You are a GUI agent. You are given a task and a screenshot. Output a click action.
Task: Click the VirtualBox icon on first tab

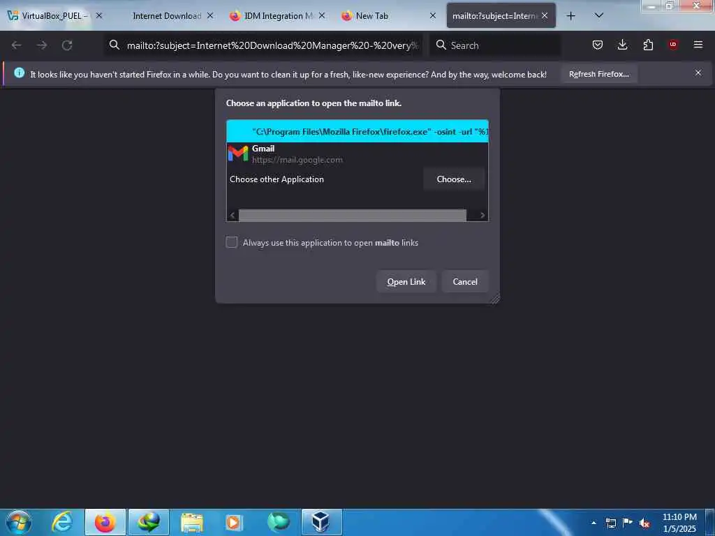[13, 15]
